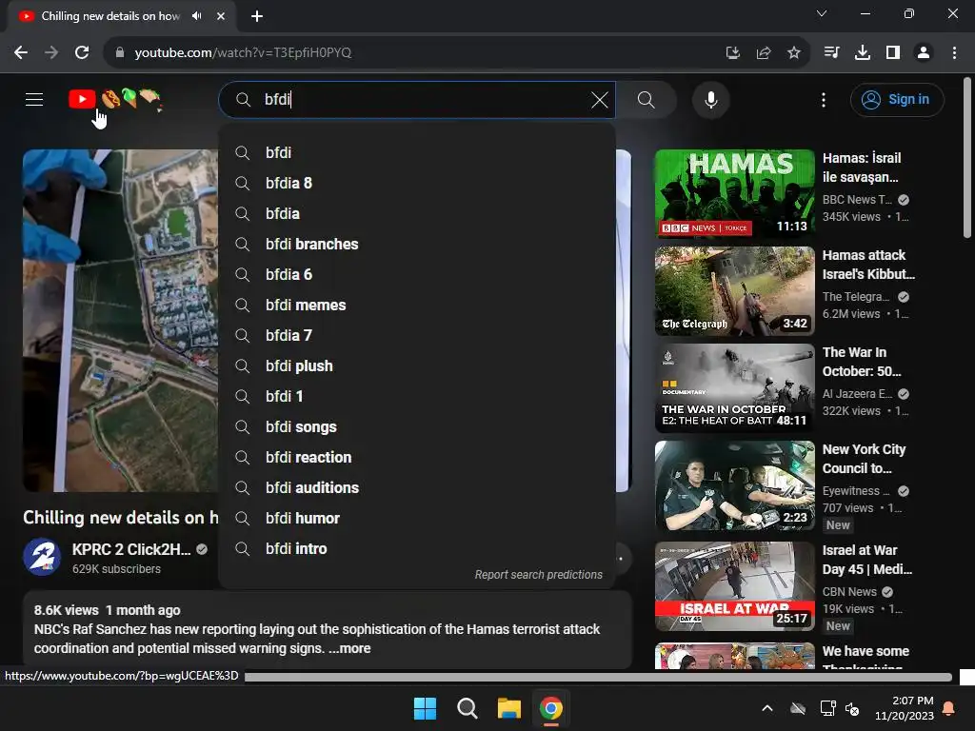The width and height of the screenshot is (975, 731).
Task: Bookmark this page with the star
Action: 794,53
